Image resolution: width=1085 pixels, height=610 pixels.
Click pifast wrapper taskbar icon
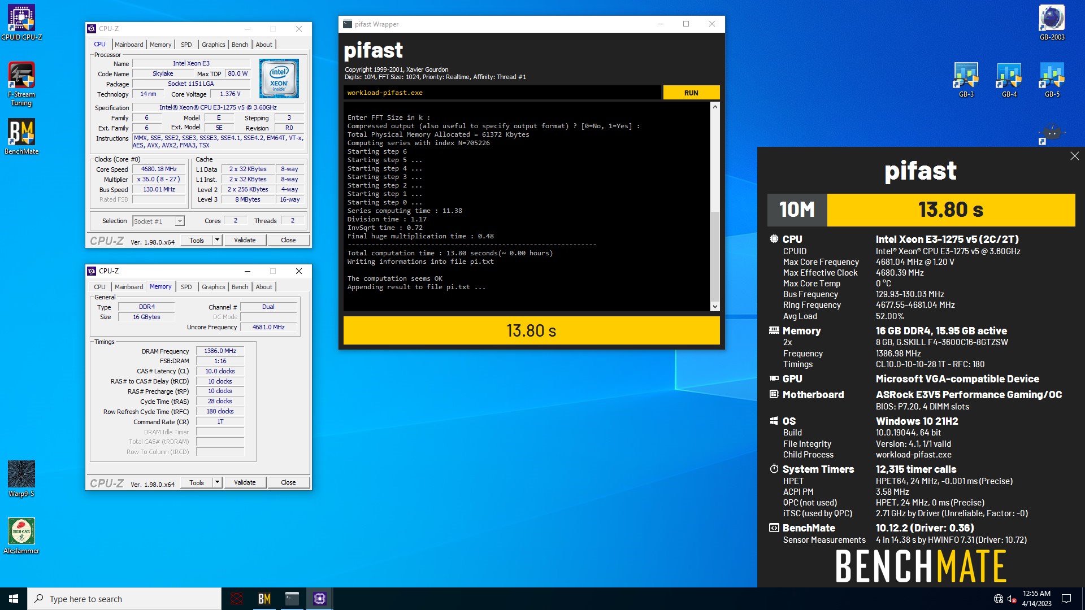click(292, 599)
